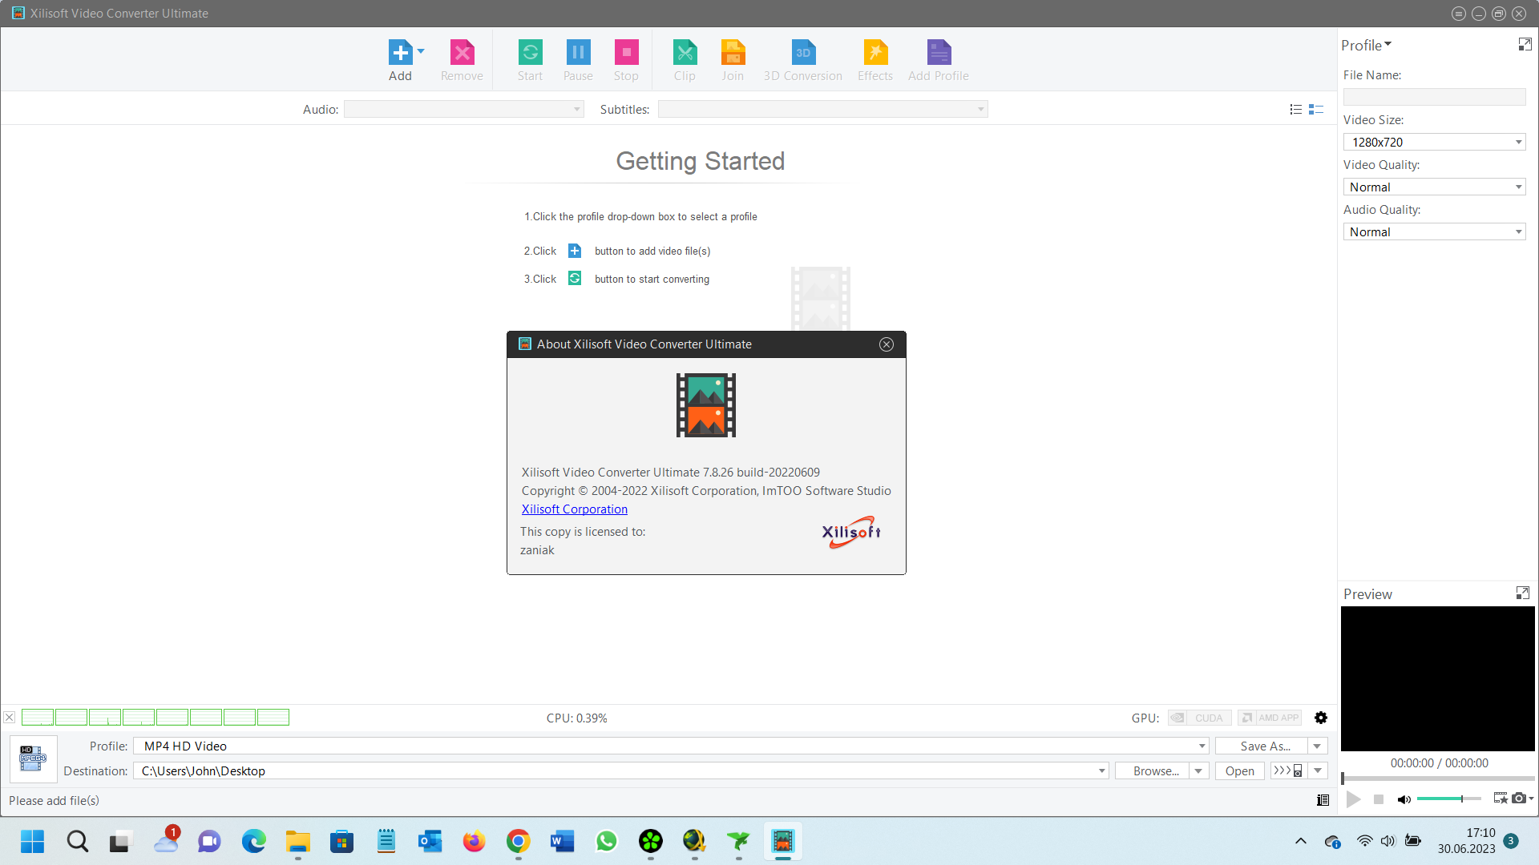
Task: Click the add-file plus icon in Getting Started
Action: [x=575, y=251]
